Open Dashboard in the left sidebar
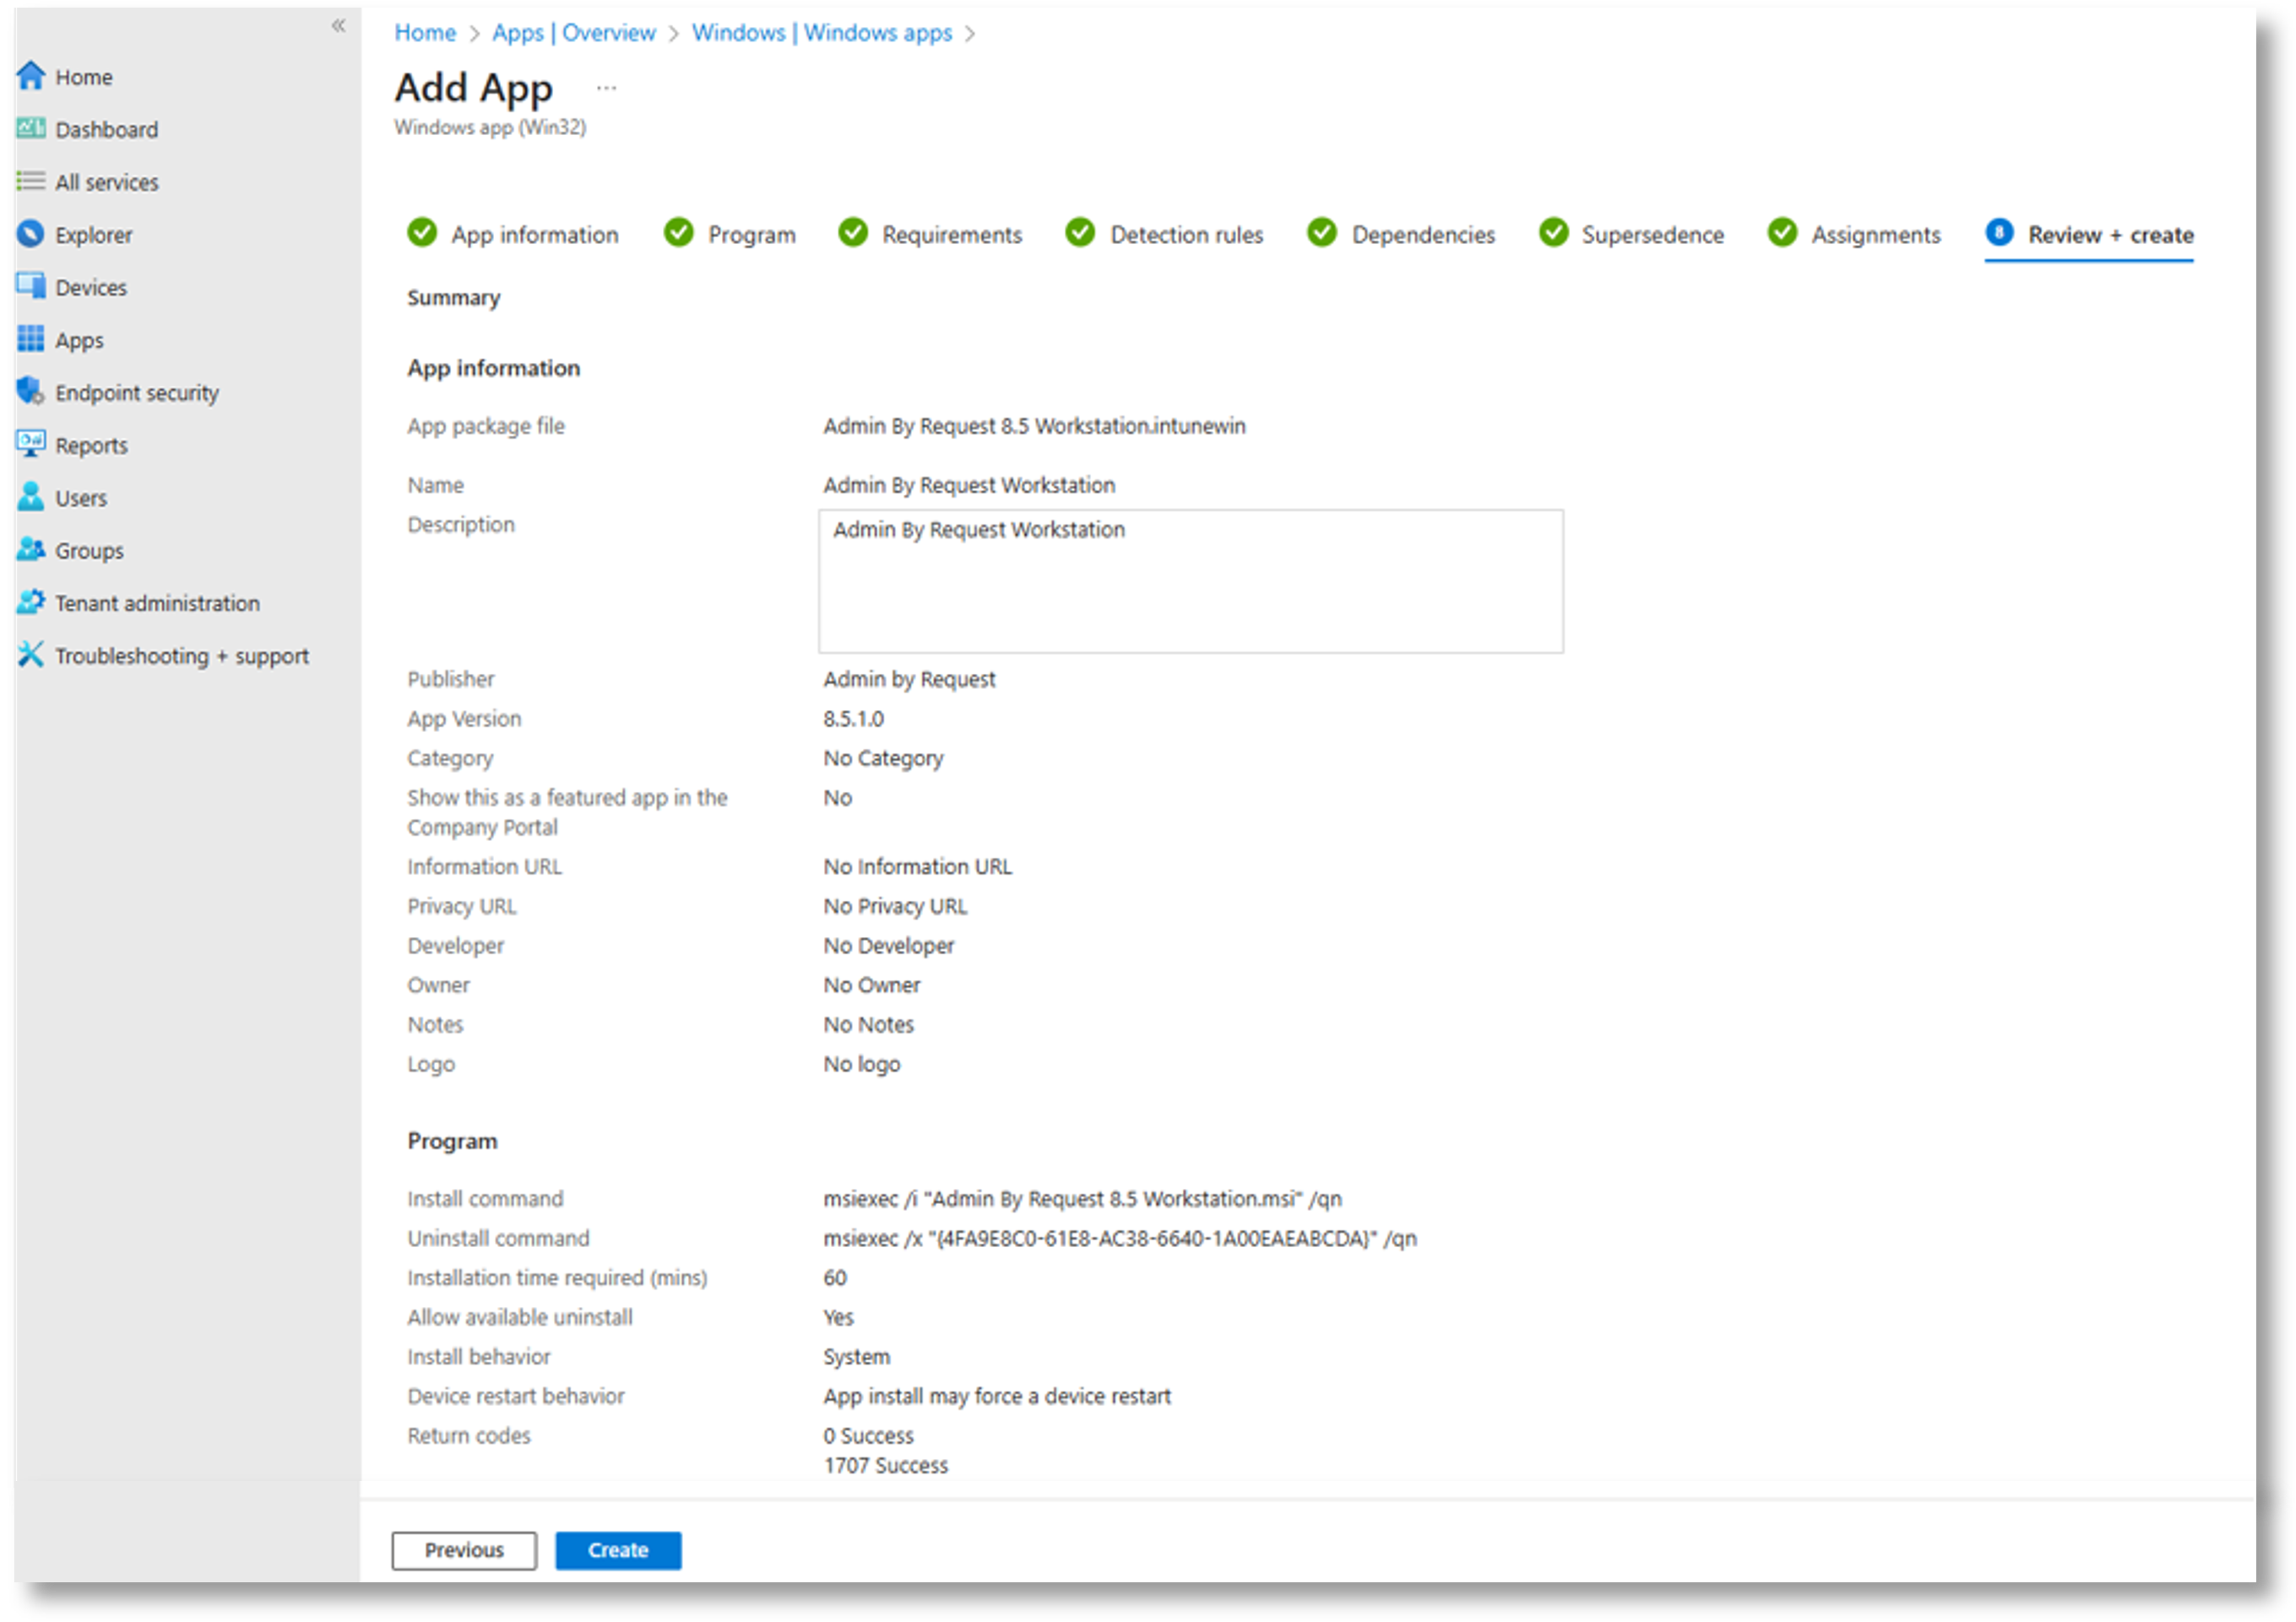2296x1622 pixels. click(106, 130)
